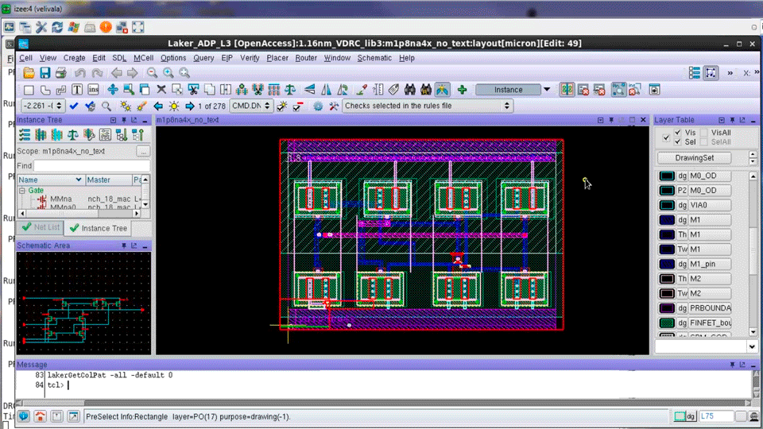Screen dimensions: 763x429
Task: Open the Router menu
Action: 305,58
